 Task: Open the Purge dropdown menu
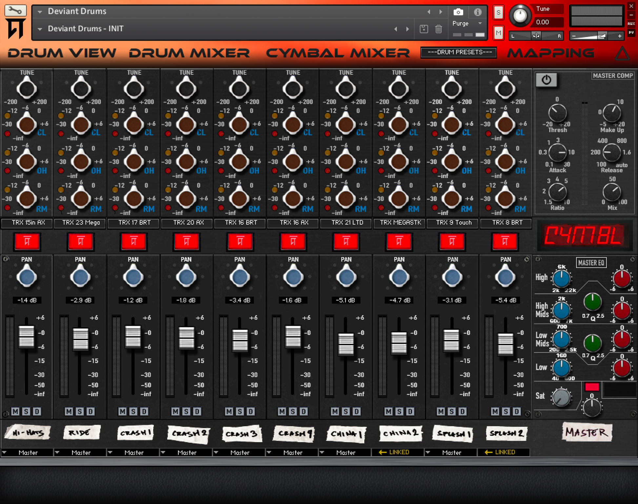[x=467, y=24]
